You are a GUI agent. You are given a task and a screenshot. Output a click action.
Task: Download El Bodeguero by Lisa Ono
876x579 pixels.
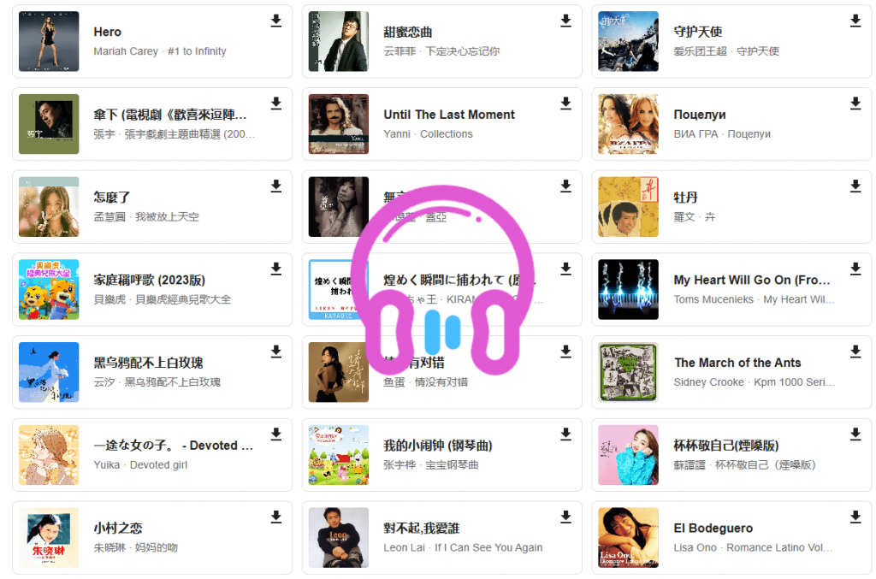coord(855,517)
